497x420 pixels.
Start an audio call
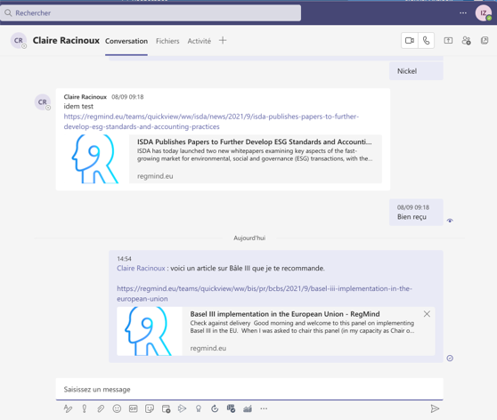click(x=427, y=41)
